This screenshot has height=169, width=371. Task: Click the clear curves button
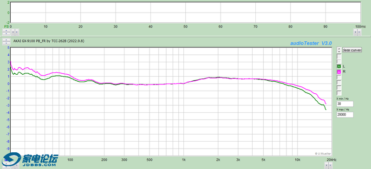352,50
